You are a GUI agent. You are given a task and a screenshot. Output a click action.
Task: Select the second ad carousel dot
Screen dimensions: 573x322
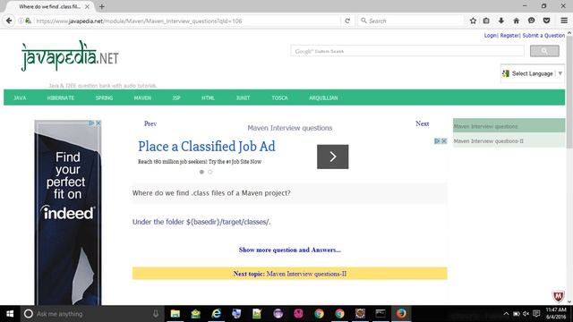pos(210,172)
